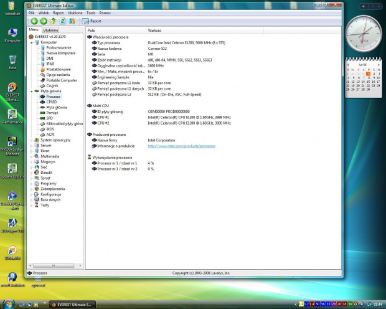Expand the System operacyjny node
Image resolution: width=386 pixels, height=309 pixels.
pos(32,140)
